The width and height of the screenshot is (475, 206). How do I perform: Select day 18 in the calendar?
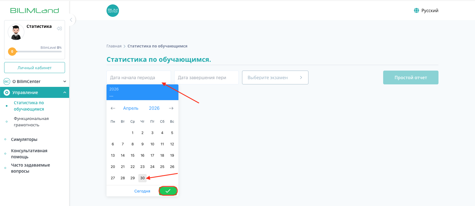[162, 155]
